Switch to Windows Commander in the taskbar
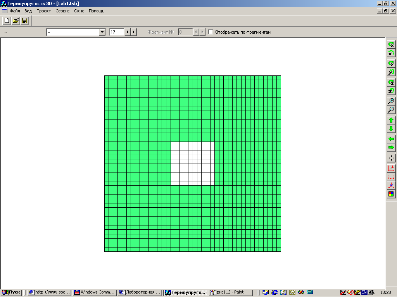Image resolution: width=397 pixels, height=297 pixels. pyautogui.click(x=95, y=292)
